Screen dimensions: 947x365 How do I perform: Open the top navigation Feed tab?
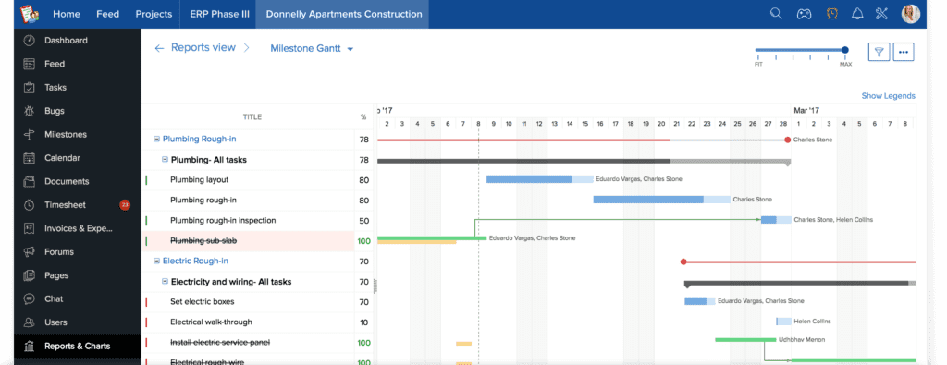(107, 14)
